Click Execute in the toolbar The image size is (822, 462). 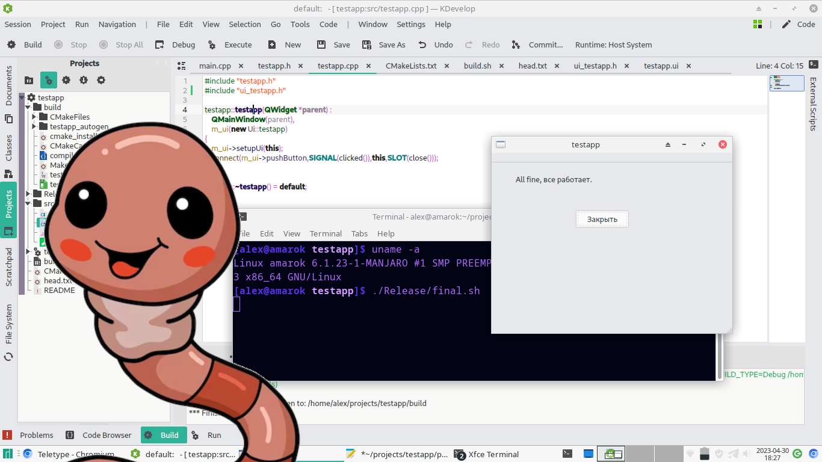click(x=230, y=45)
